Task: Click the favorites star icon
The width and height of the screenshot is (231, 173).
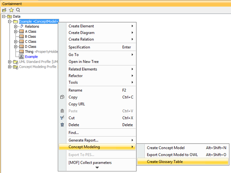Action: pyautogui.click(x=11, y=10)
